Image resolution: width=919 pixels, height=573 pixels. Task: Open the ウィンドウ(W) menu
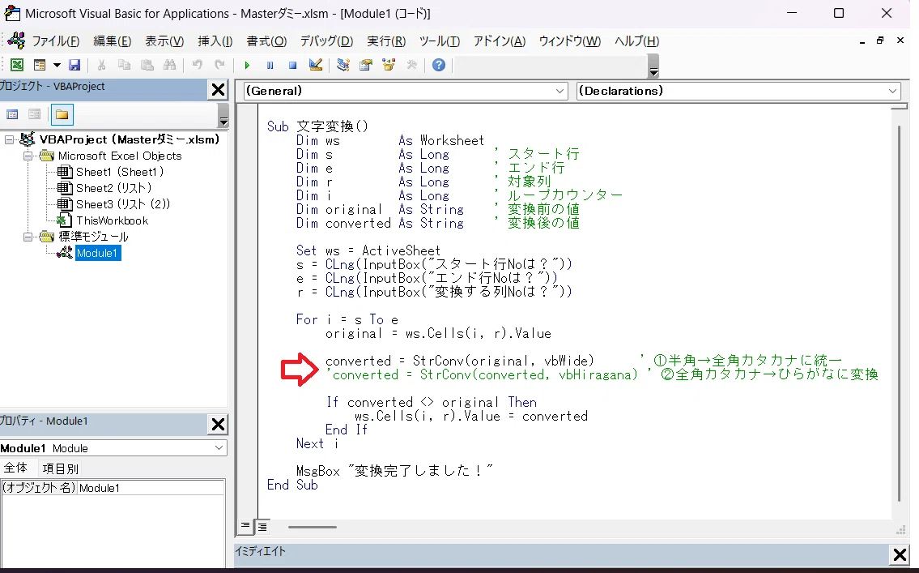click(x=570, y=41)
